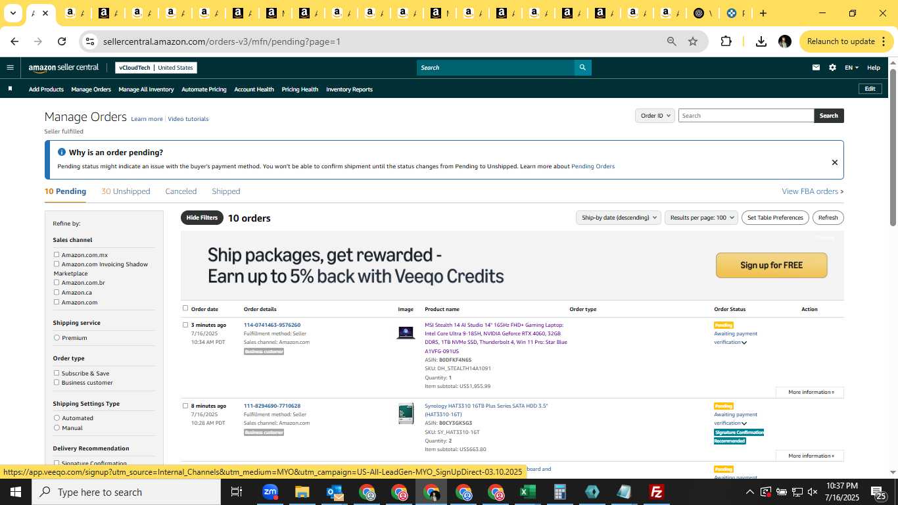
Task: Click the bookmark flag icon in navigation bar
Action: pyautogui.click(x=10, y=89)
